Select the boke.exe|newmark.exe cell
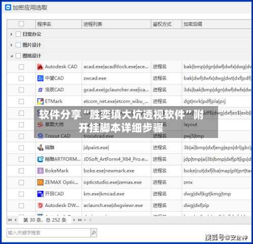The height and width of the screenshot is (244, 253). pos(116,171)
